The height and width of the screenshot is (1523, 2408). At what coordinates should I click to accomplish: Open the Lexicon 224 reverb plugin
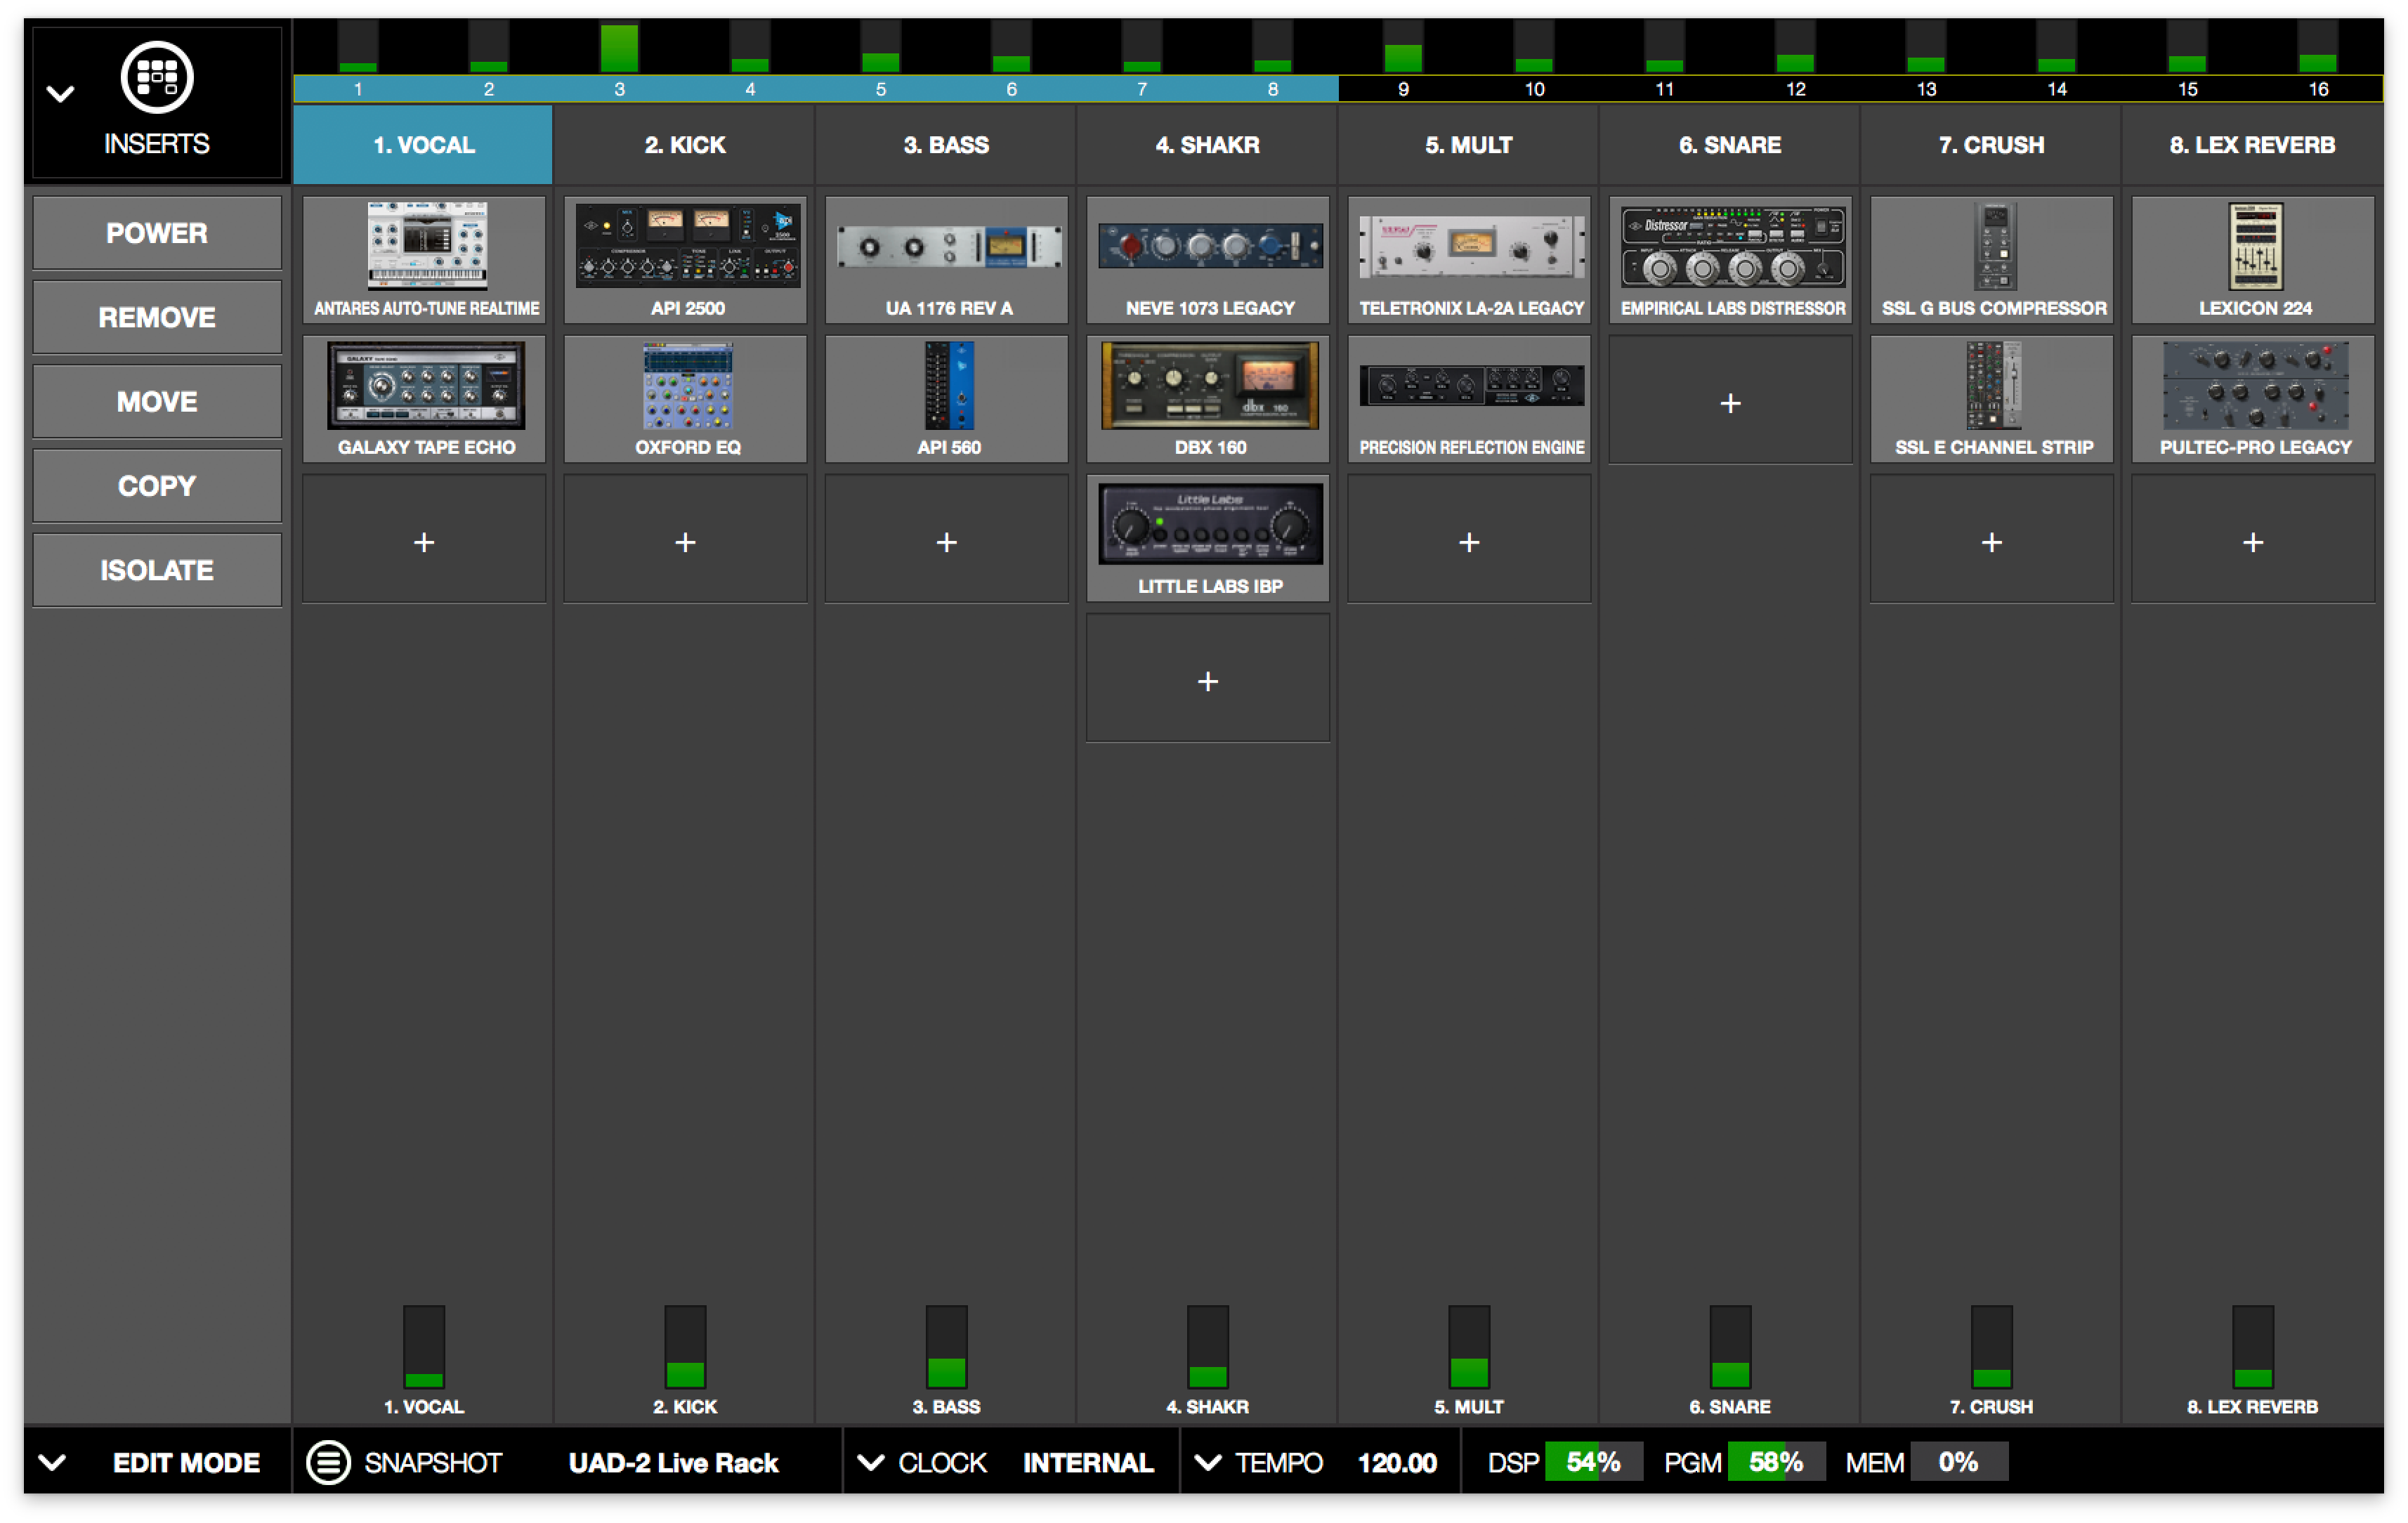pos(2253,260)
